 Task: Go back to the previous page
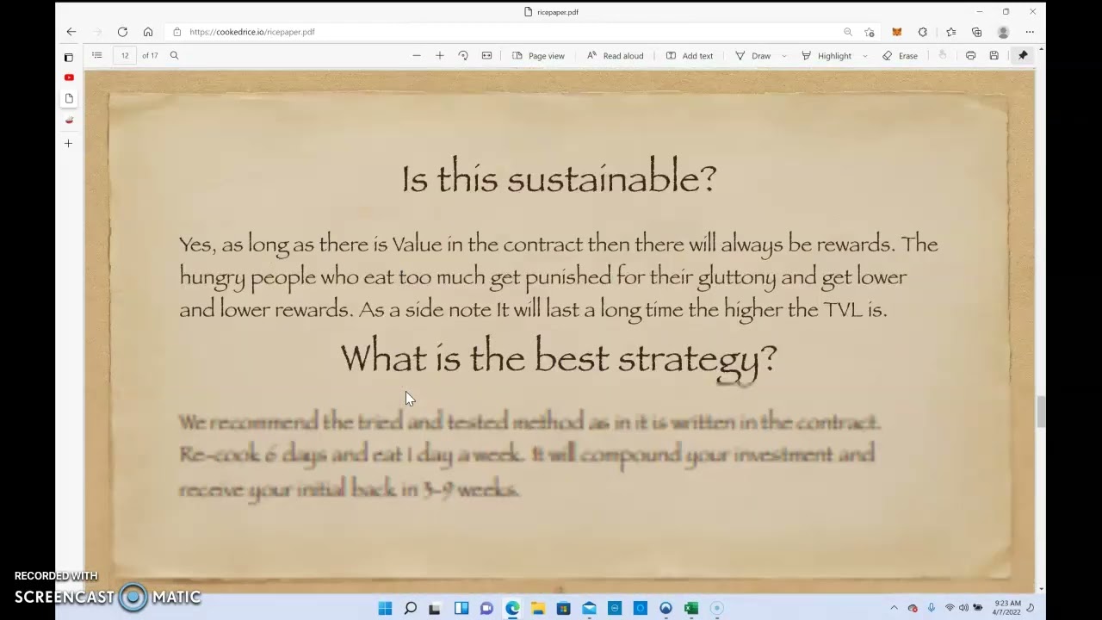[71, 32]
